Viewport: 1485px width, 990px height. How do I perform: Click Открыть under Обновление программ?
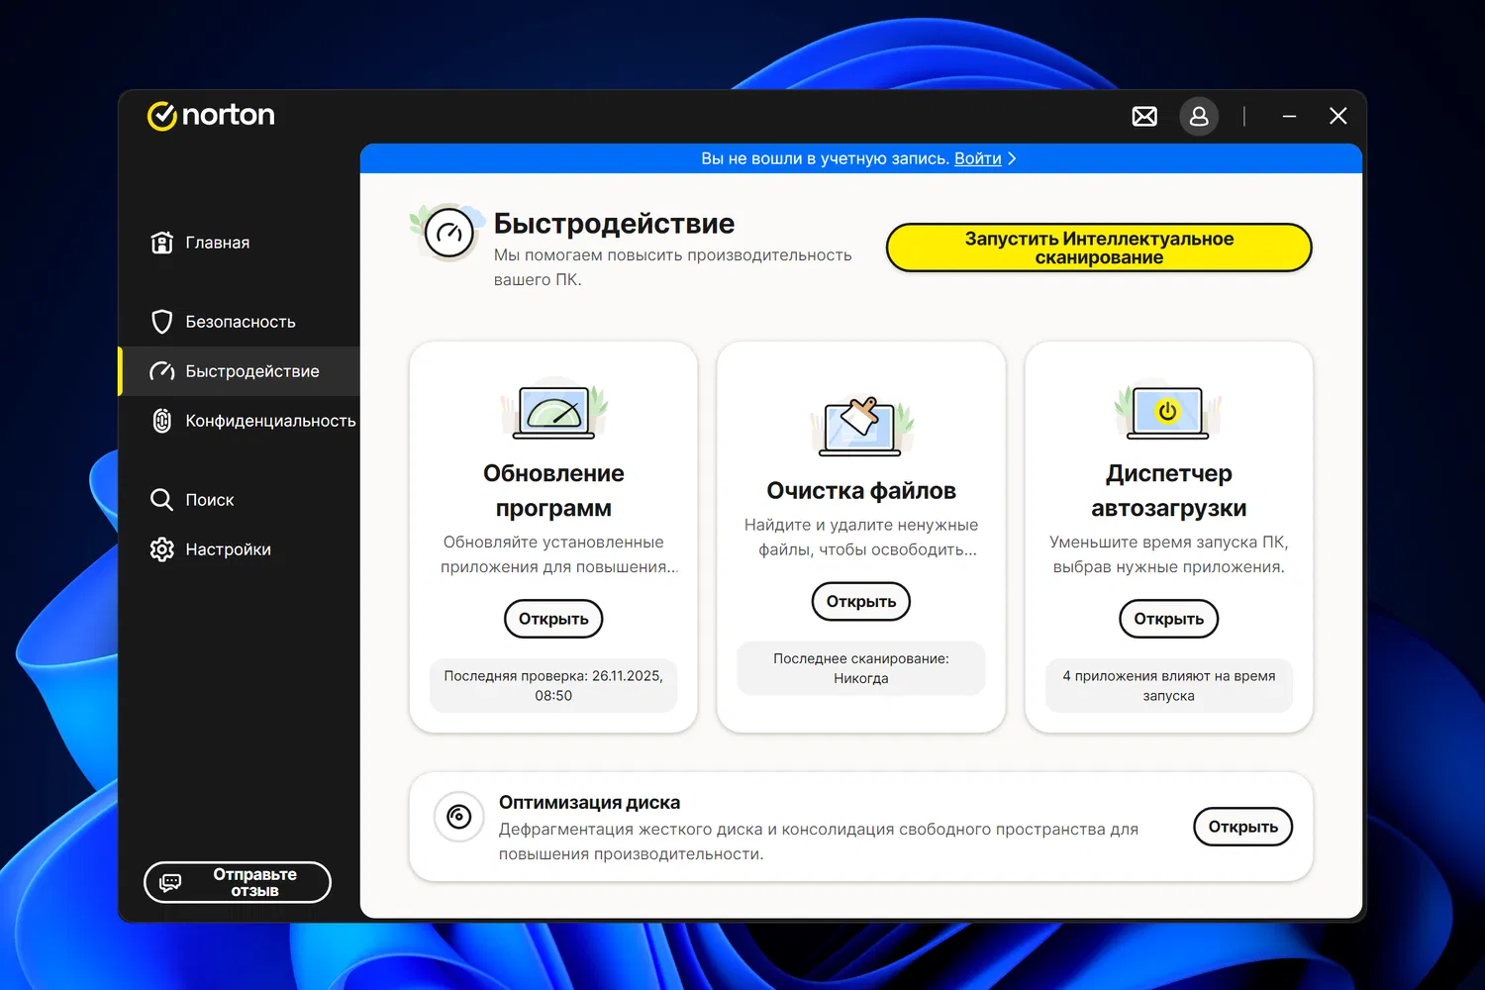pyautogui.click(x=553, y=619)
